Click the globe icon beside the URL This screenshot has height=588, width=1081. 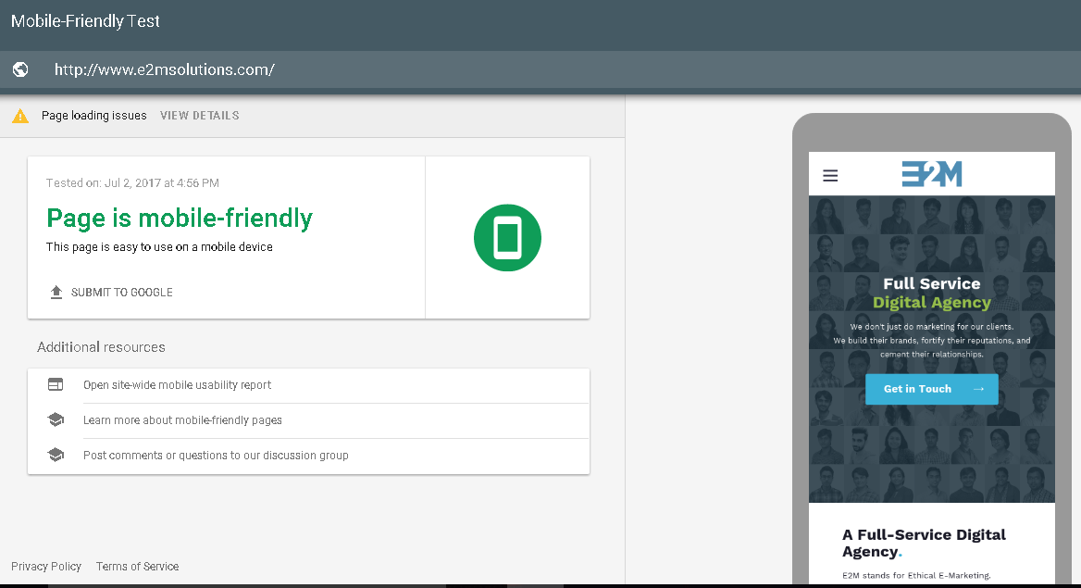coord(20,69)
